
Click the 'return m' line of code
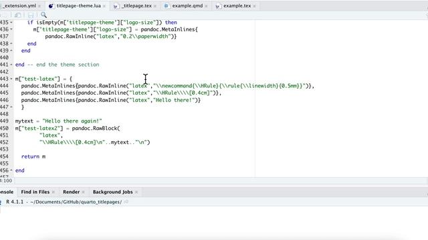point(33,157)
